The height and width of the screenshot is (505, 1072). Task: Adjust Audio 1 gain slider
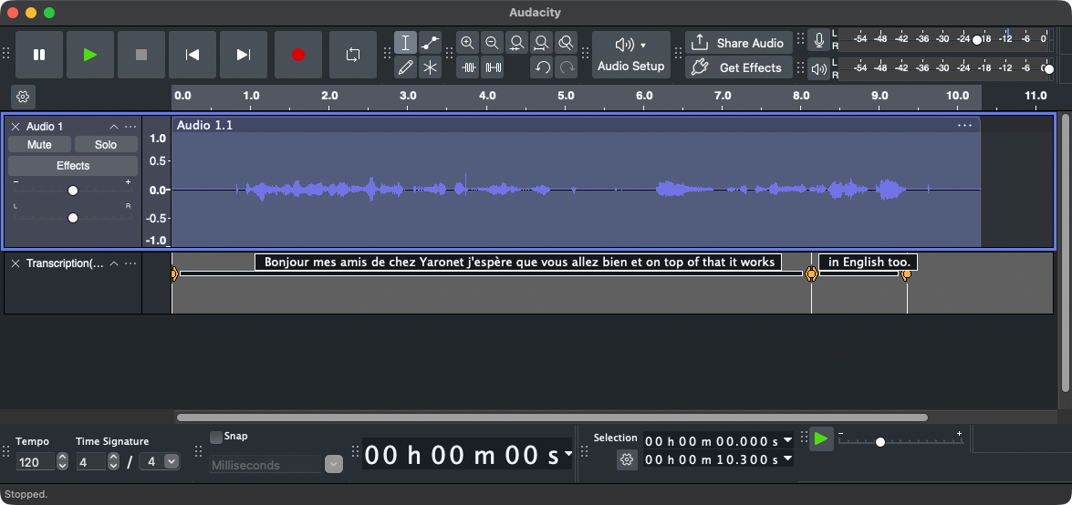pyautogui.click(x=72, y=191)
